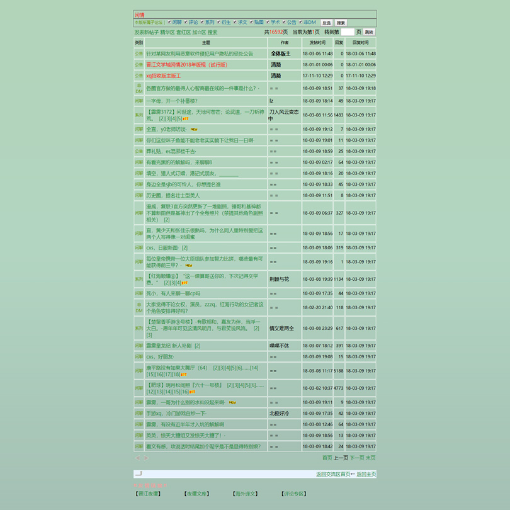Open thread 针对某网友利用恶意软件侵犯用户隐私的惩处公告
Viewport: 510px width, 510px height.
click(x=200, y=54)
